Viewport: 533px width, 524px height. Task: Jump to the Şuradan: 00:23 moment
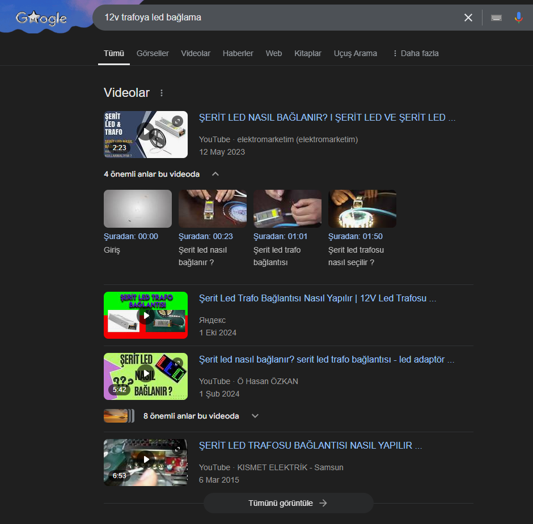206,236
